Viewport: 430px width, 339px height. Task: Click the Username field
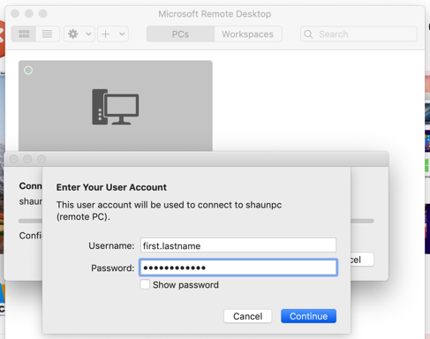coord(238,245)
